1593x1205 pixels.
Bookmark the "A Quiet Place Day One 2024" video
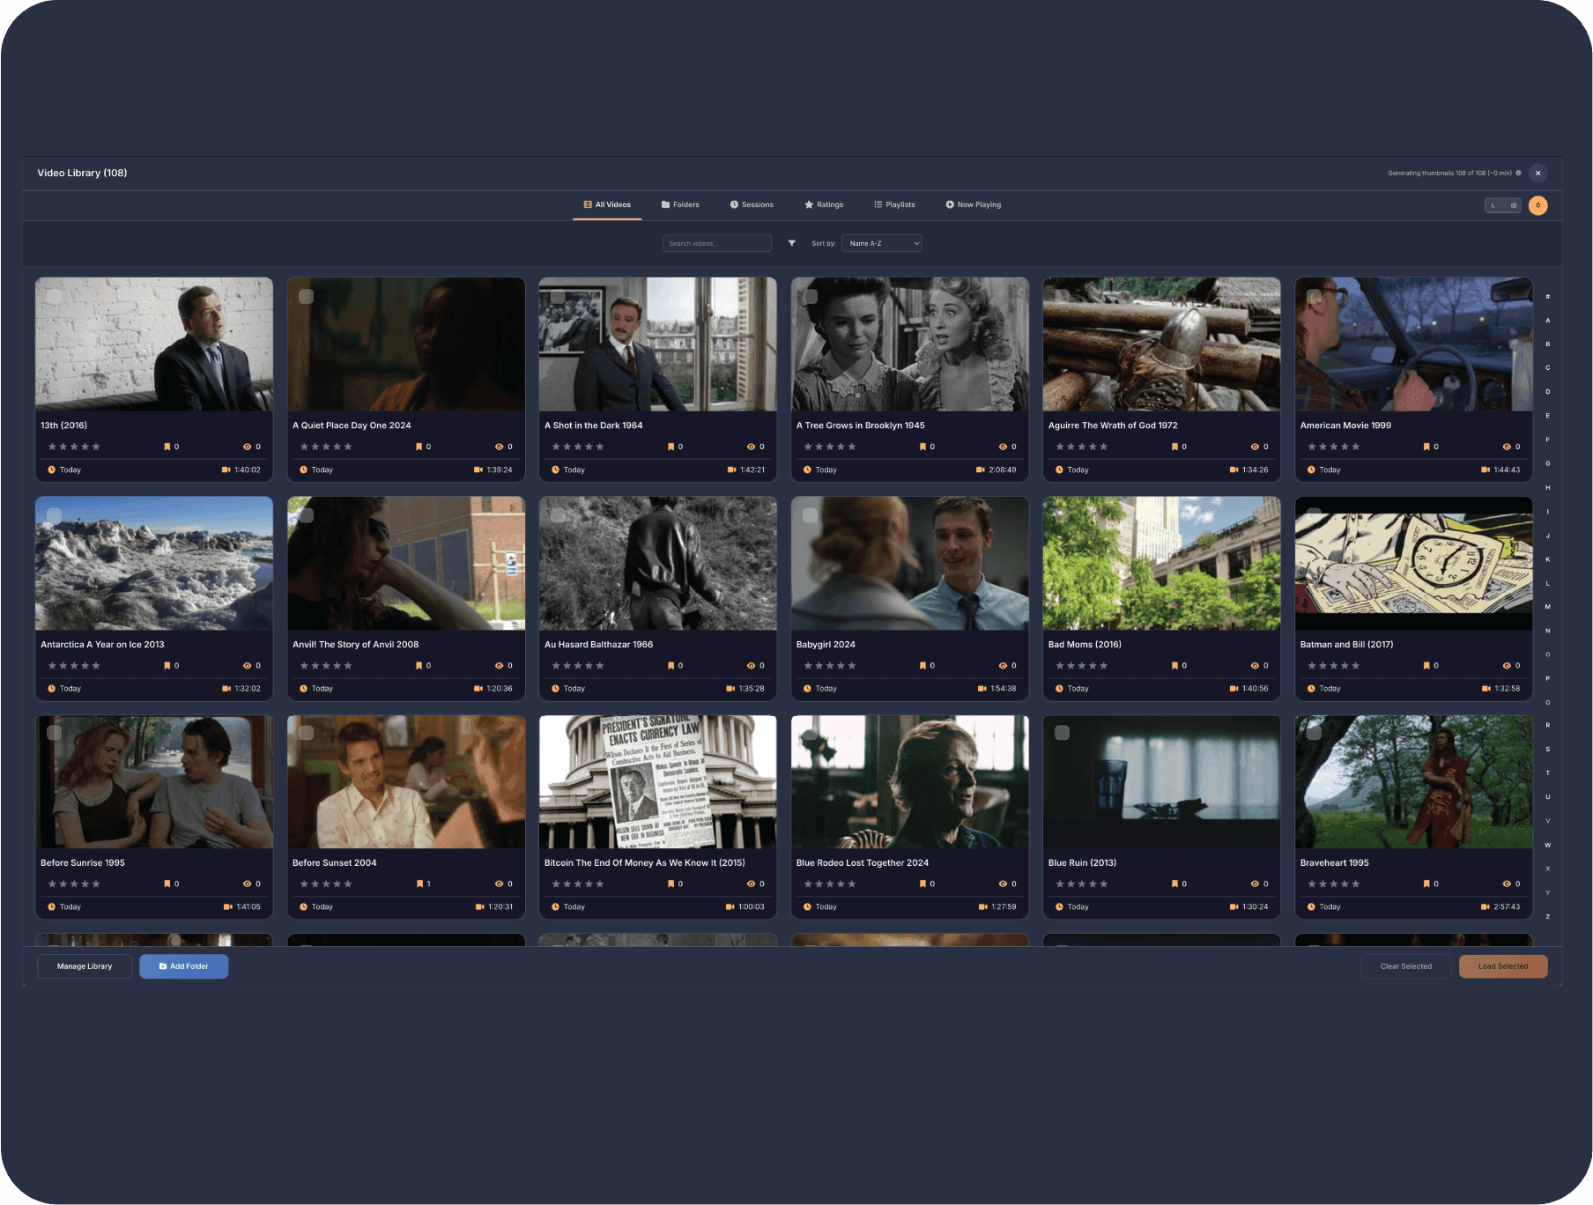pos(419,447)
